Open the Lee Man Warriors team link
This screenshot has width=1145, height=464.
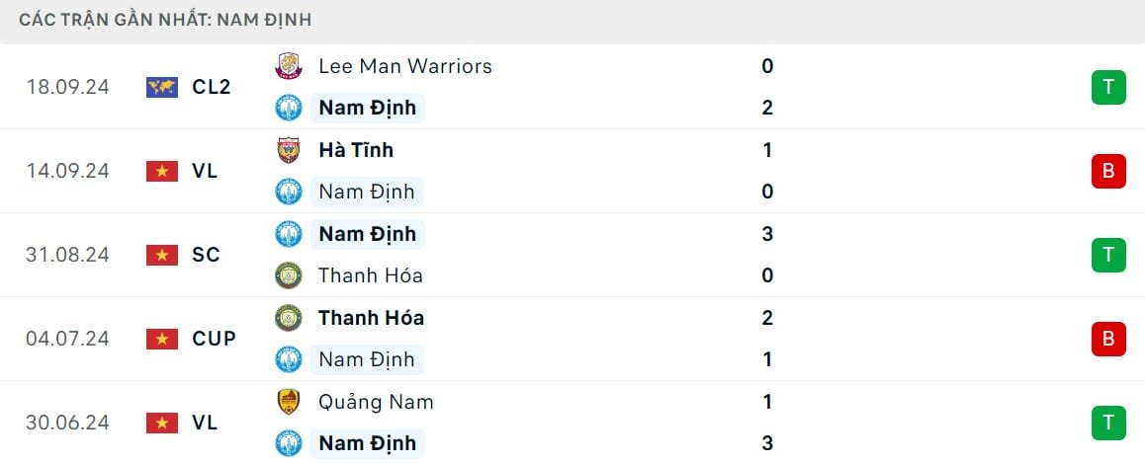tap(404, 66)
